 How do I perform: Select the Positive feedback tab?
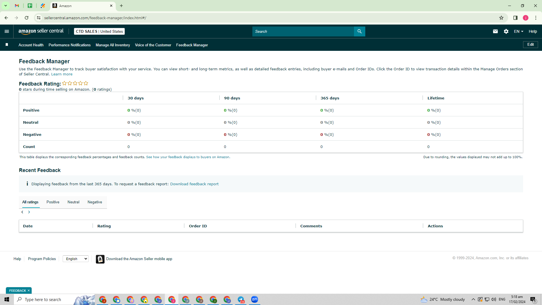[x=53, y=202]
